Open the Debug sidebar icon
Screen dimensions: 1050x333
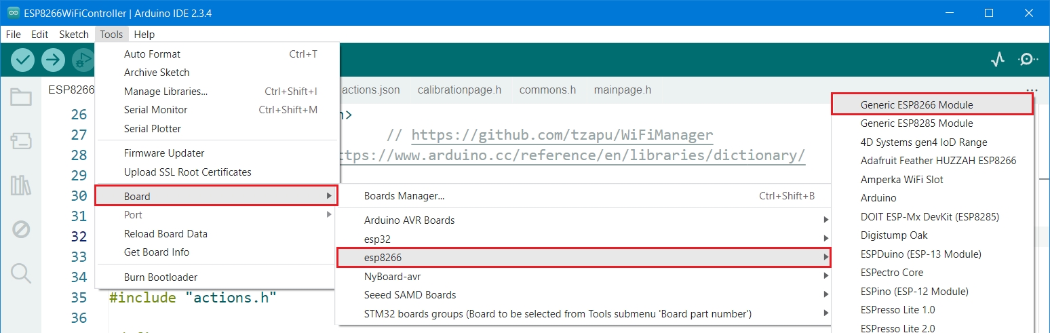coord(21,230)
